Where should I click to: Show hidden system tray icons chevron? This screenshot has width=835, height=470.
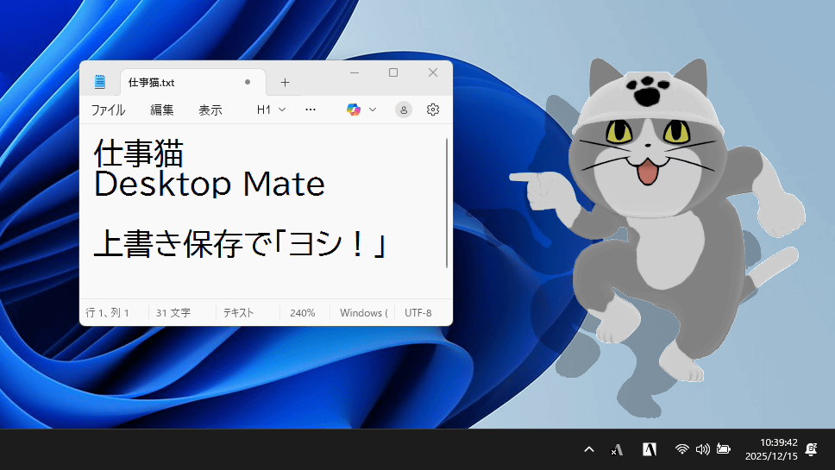coord(589,449)
